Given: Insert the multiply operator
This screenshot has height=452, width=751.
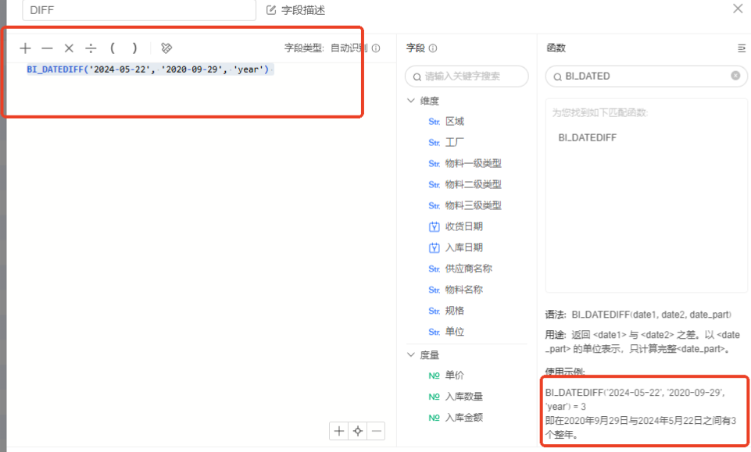Looking at the screenshot, I should [69, 48].
